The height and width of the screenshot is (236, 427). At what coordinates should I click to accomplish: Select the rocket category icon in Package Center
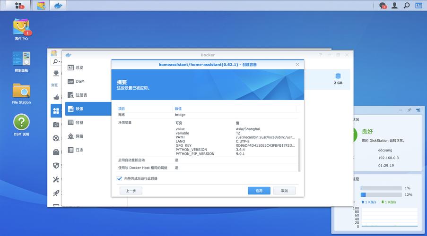56,193
